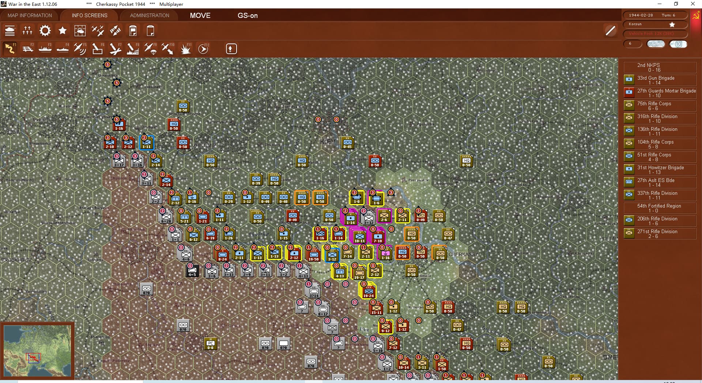
Task: Select 33rd Gun Brigade in the unit list
Action: pos(660,80)
